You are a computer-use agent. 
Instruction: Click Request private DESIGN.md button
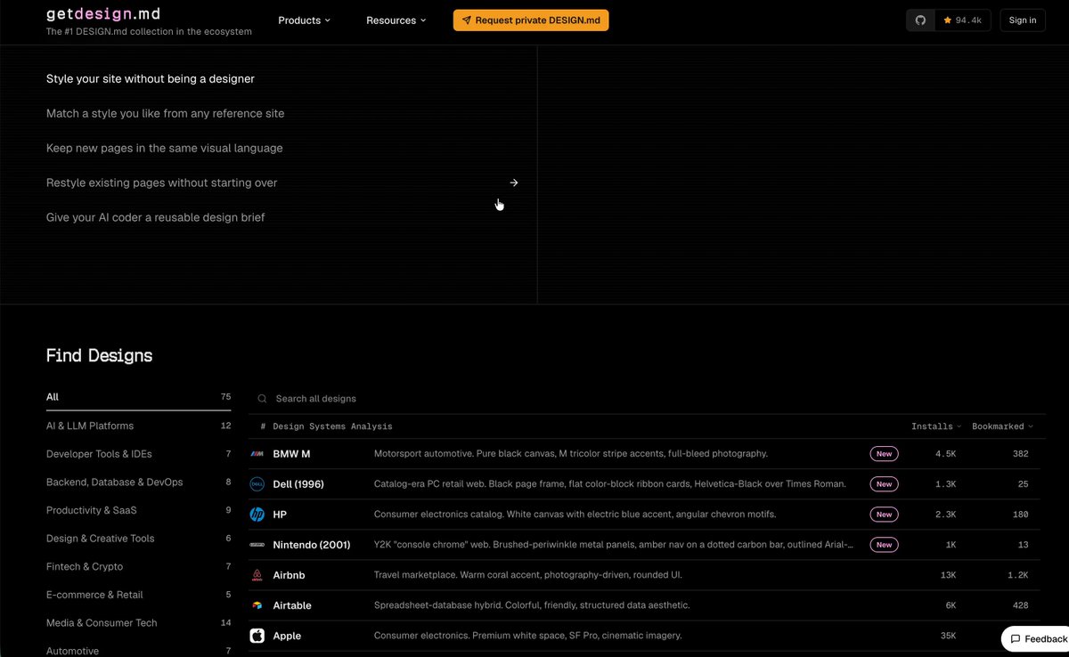531,20
